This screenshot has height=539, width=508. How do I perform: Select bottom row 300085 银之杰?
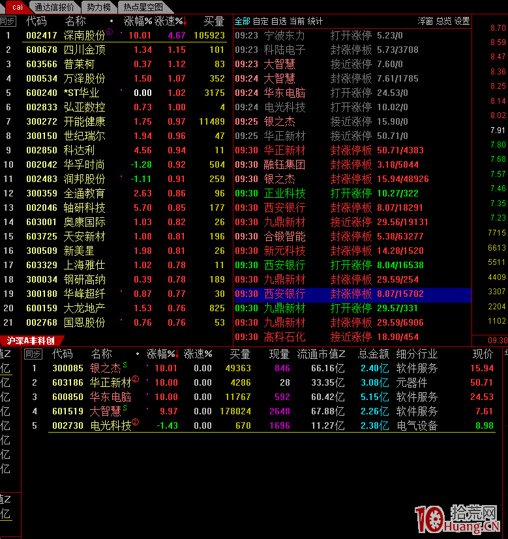pos(263,368)
